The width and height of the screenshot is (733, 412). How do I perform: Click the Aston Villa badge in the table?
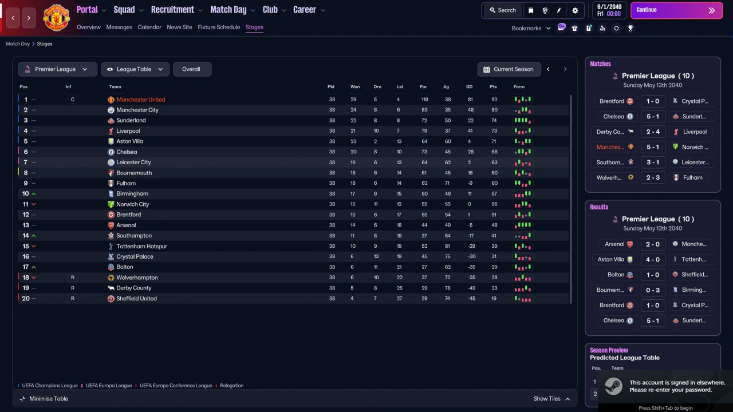[111, 141]
